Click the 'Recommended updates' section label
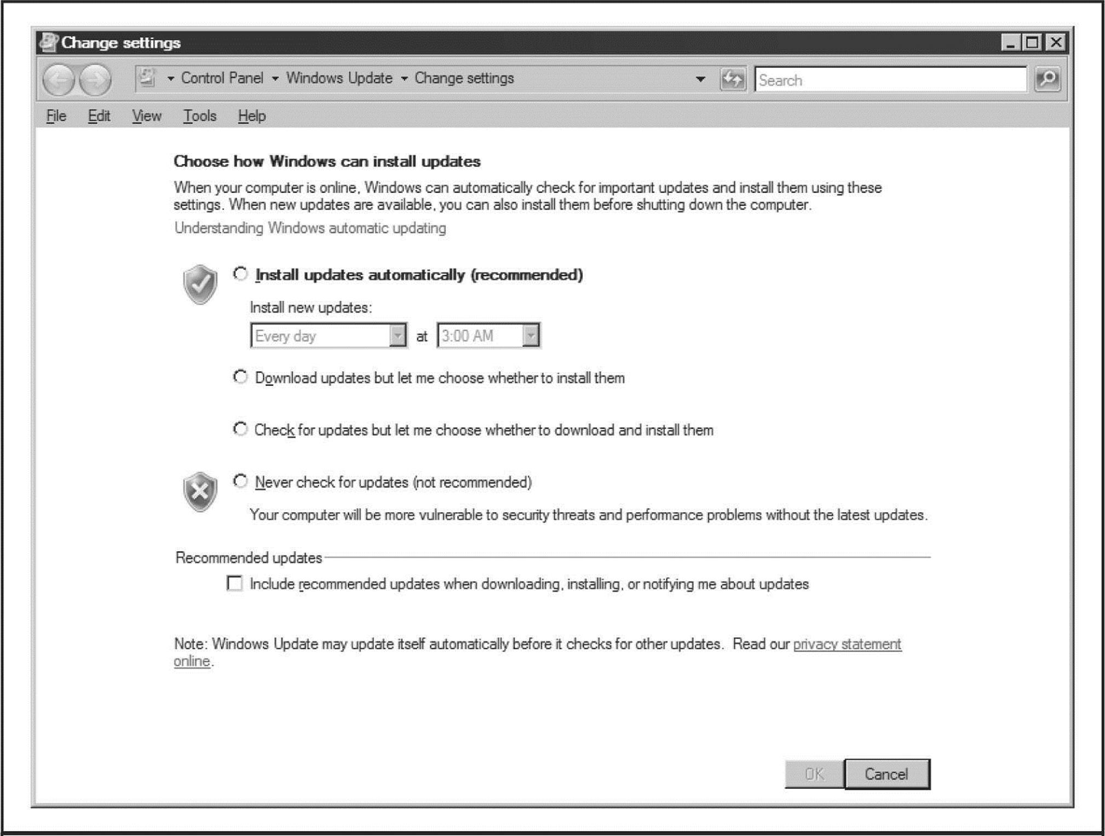 point(249,558)
